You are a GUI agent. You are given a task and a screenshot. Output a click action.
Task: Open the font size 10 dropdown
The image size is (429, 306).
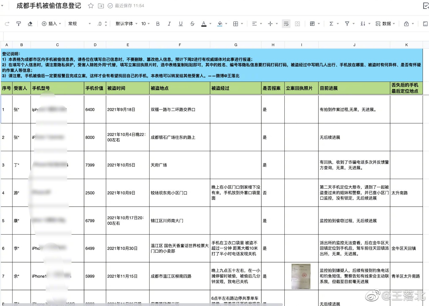coord(145,24)
